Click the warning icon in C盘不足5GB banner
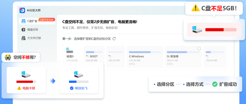This screenshot has width=246, height=104. (x=196, y=8)
